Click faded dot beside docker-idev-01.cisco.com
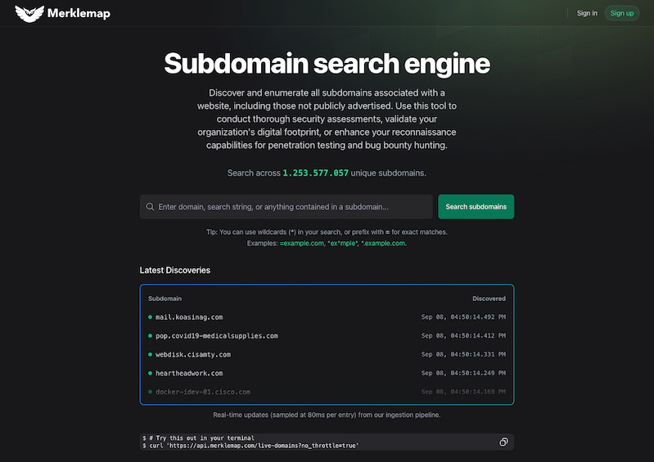 pyautogui.click(x=150, y=392)
